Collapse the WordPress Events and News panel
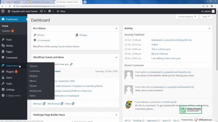Image resolution: width=218 pixels, height=122 pixels. (116, 57)
